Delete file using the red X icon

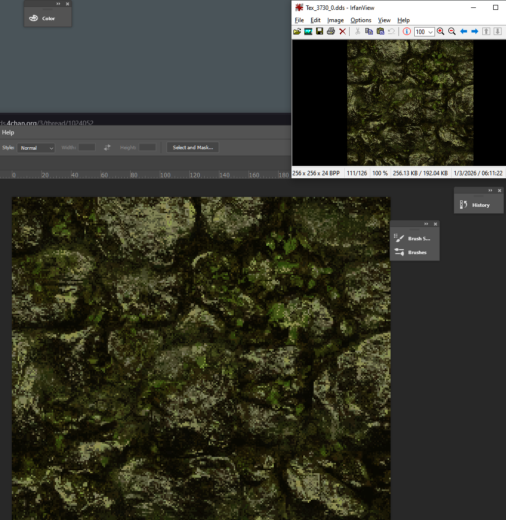tap(342, 32)
